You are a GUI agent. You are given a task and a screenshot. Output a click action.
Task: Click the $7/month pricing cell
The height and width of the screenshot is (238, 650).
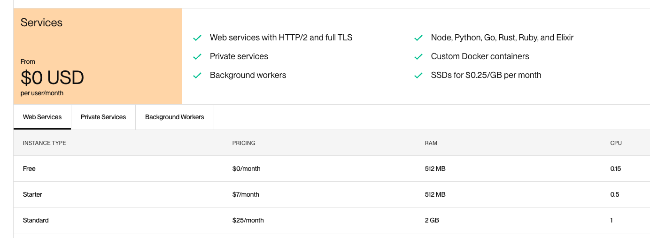(246, 194)
